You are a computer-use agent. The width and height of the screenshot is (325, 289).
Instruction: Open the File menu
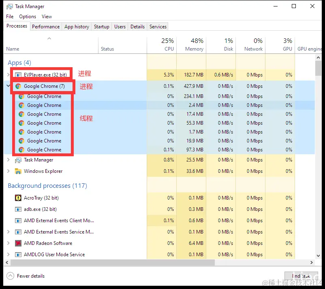pyautogui.click(x=10, y=17)
